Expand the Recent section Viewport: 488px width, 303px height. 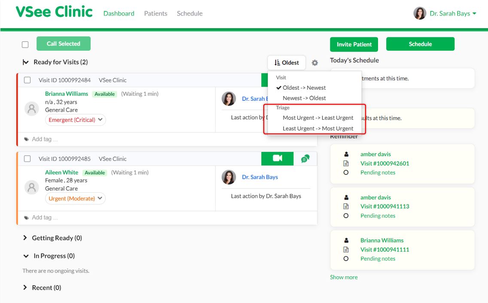25,288
